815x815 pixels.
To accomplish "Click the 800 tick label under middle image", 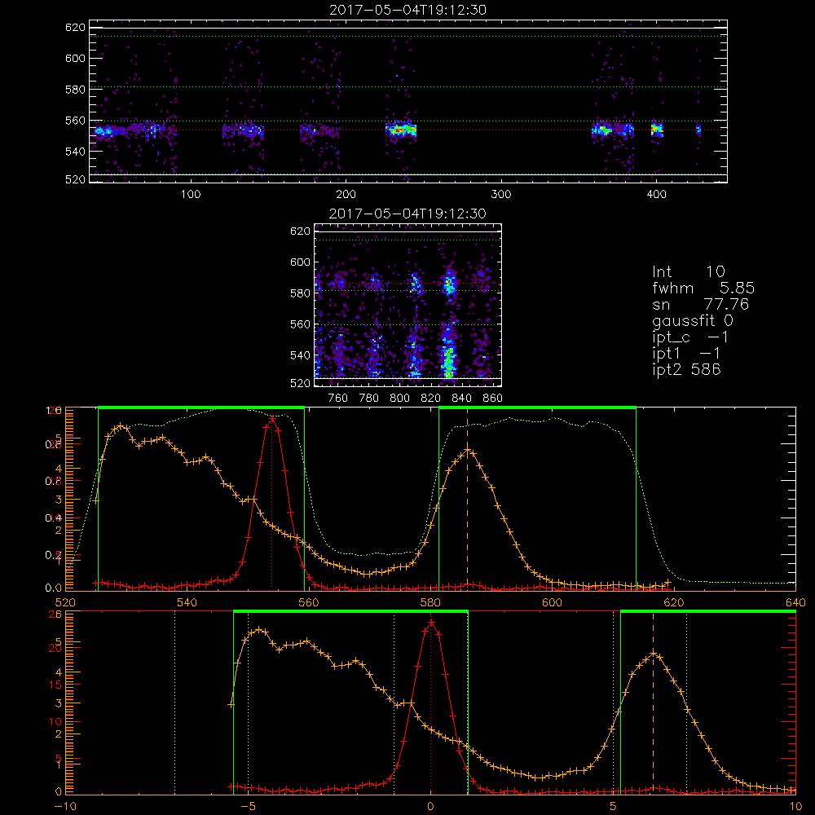I will (399, 399).
